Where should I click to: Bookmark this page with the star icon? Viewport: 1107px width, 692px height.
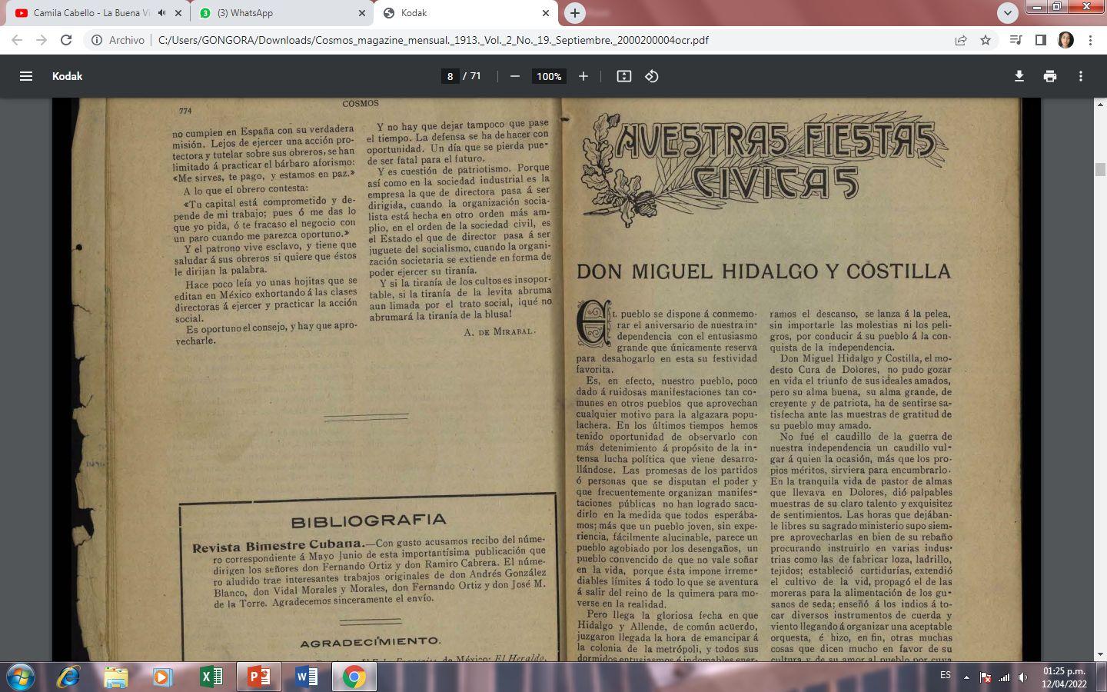(986, 40)
